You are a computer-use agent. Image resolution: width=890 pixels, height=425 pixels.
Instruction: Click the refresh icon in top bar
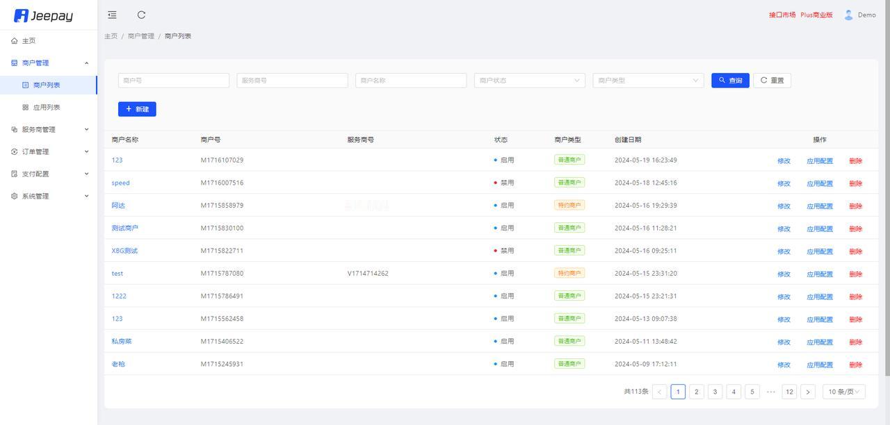tap(141, 15)
